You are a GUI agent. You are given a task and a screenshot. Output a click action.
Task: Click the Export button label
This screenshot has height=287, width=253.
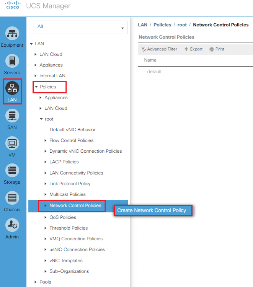click(196, 49)
